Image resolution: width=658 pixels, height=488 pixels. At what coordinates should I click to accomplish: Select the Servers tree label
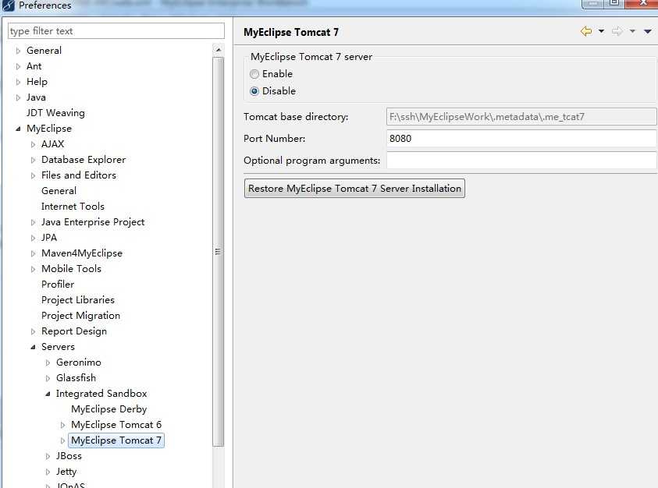pyautogui.click(x=58, y=347)
